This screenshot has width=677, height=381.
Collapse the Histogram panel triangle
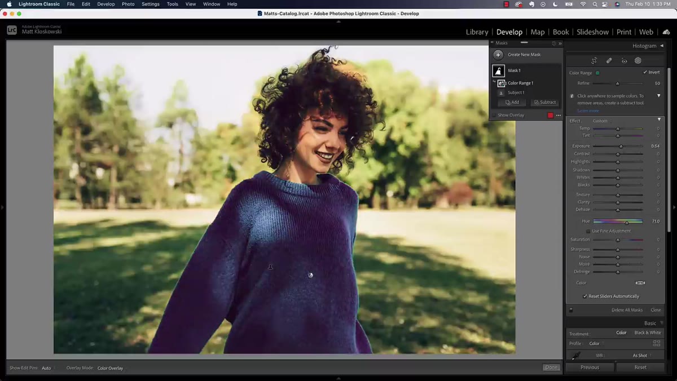(x=662, y=46)
